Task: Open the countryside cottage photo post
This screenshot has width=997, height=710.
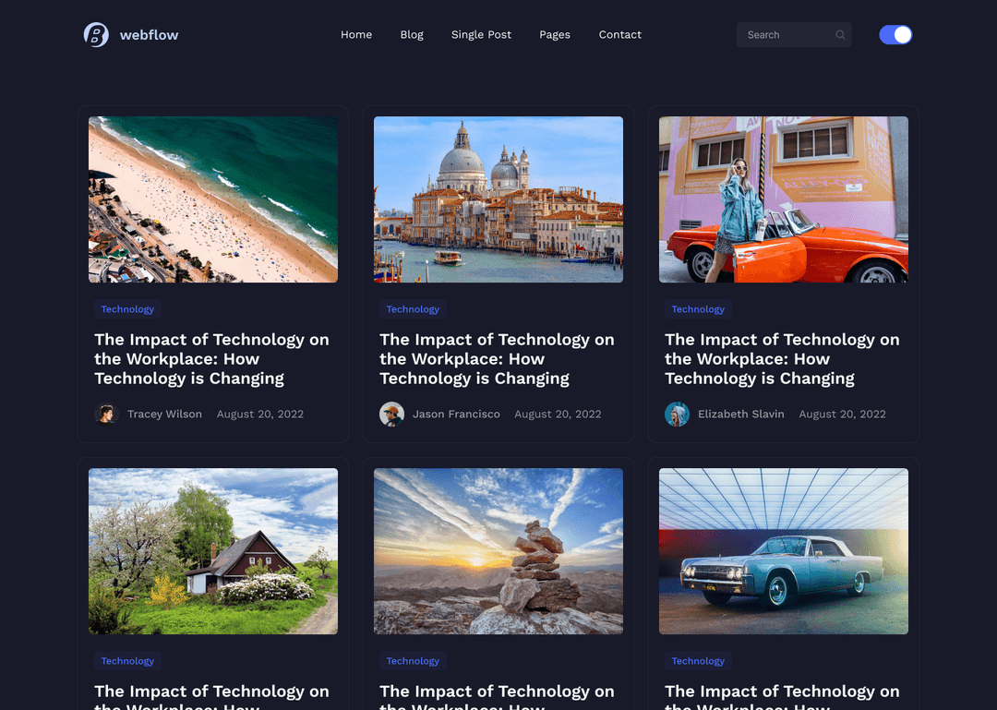Action: tap(213, 551)
